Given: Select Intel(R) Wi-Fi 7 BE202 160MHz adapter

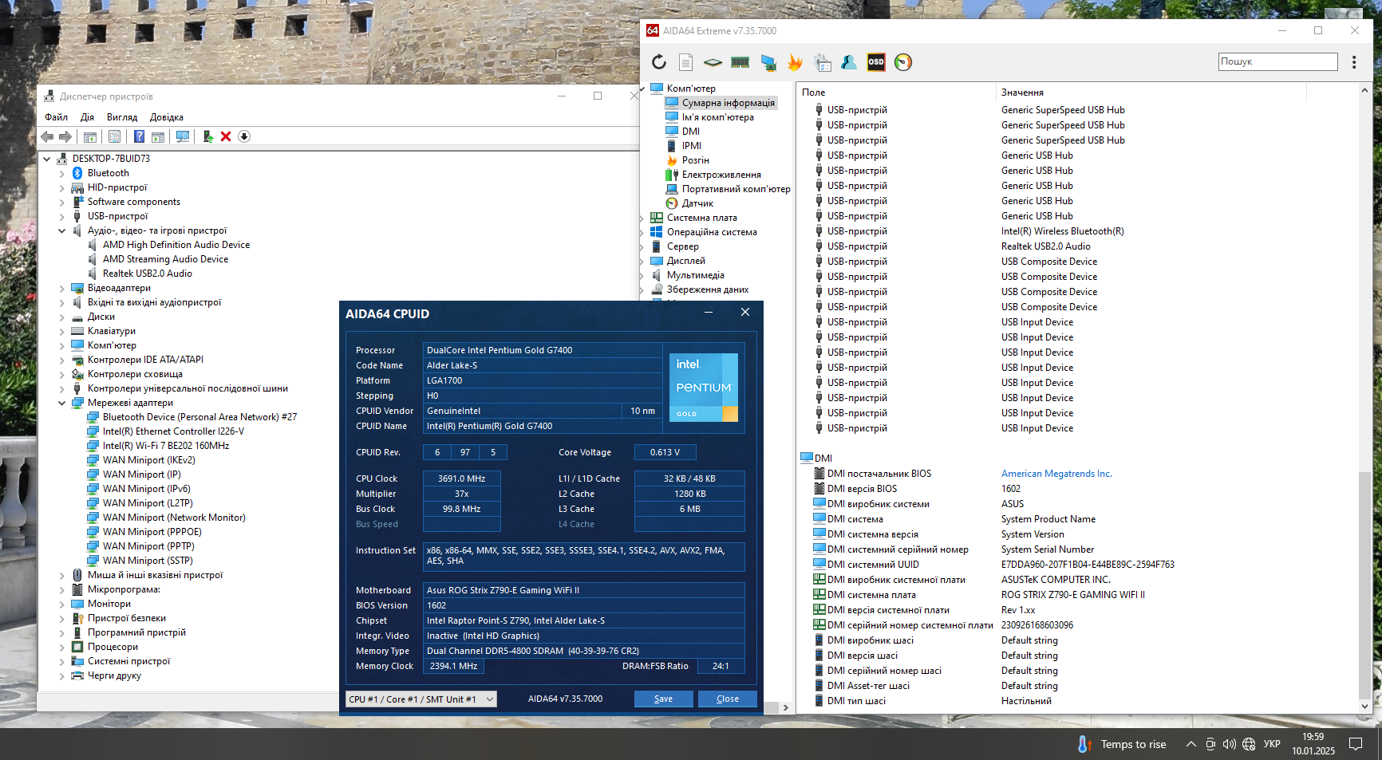Looking at the screenshot, I should click(166, 446).
